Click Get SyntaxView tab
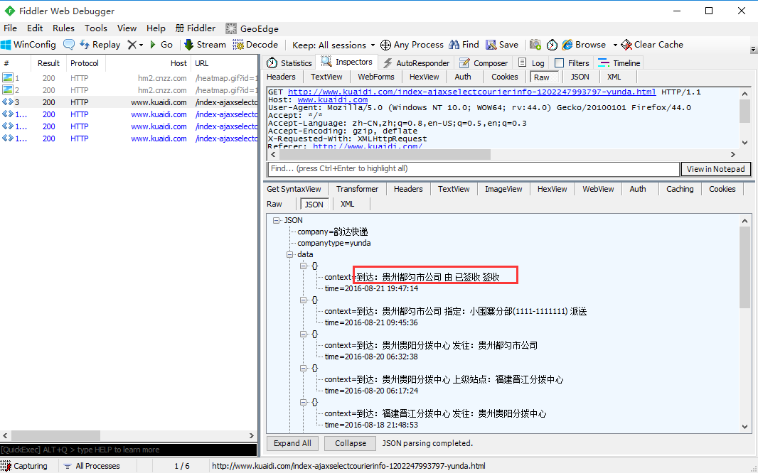The image size is (758, 473). tap(294, 189)
